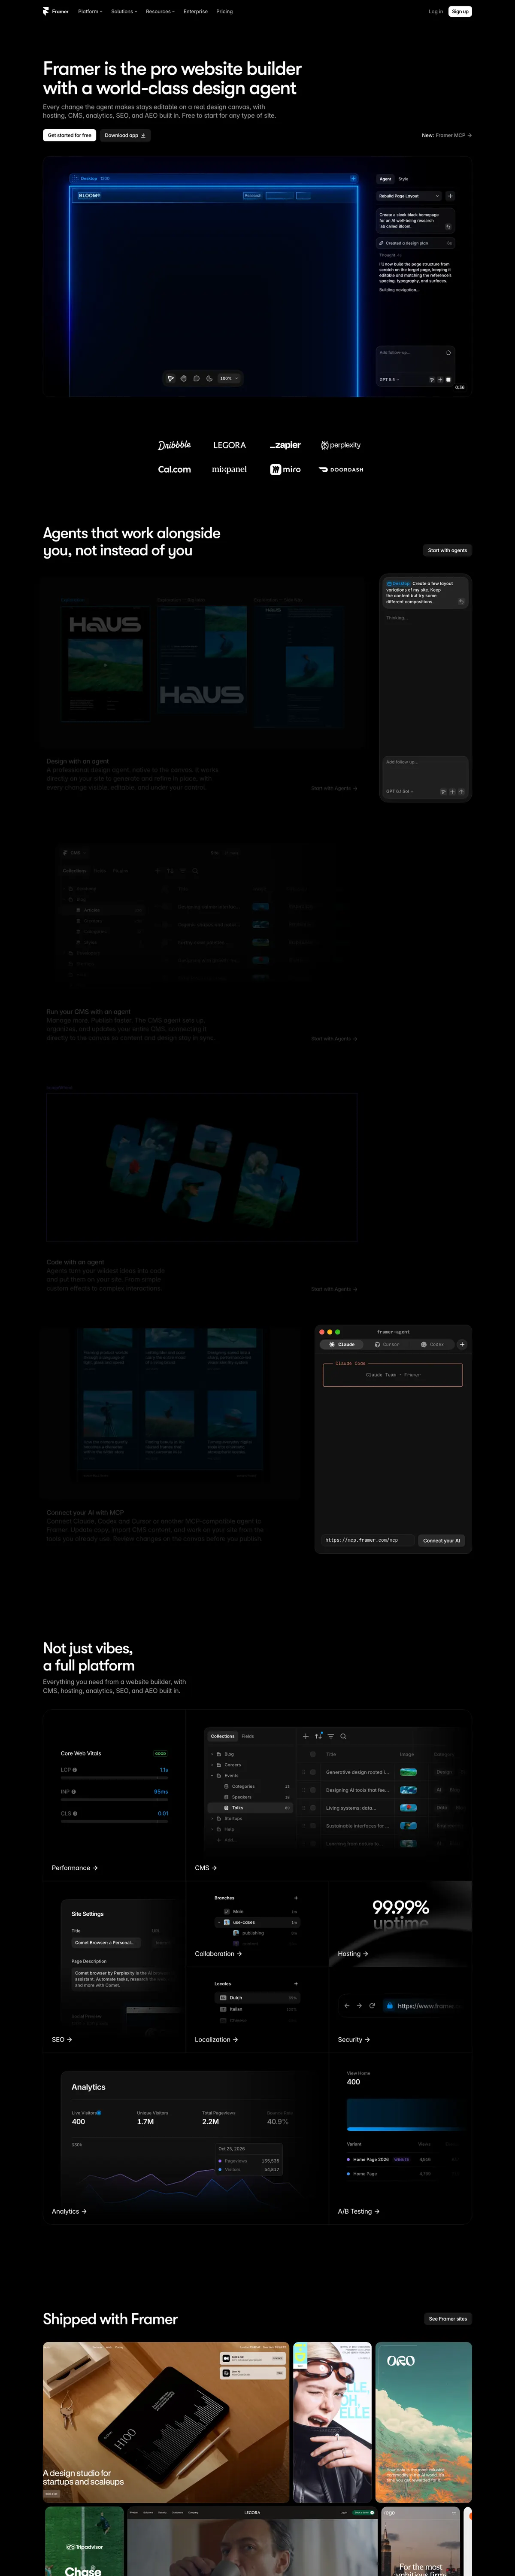515x2576 pixels.
Task: Click the search icon in CMS toolbar
Action: (343, 1736)
